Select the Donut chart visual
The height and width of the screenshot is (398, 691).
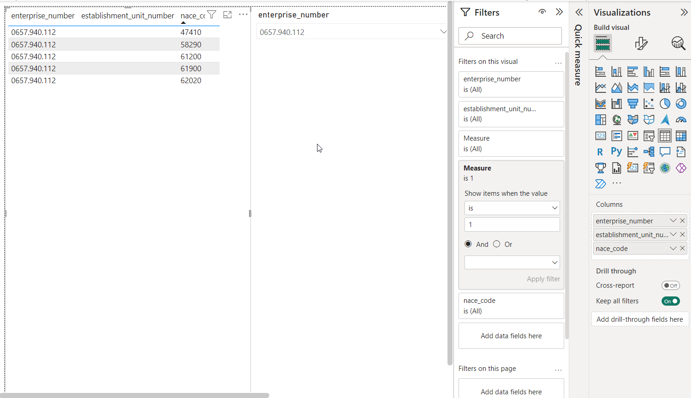click(x=681, y=104)
